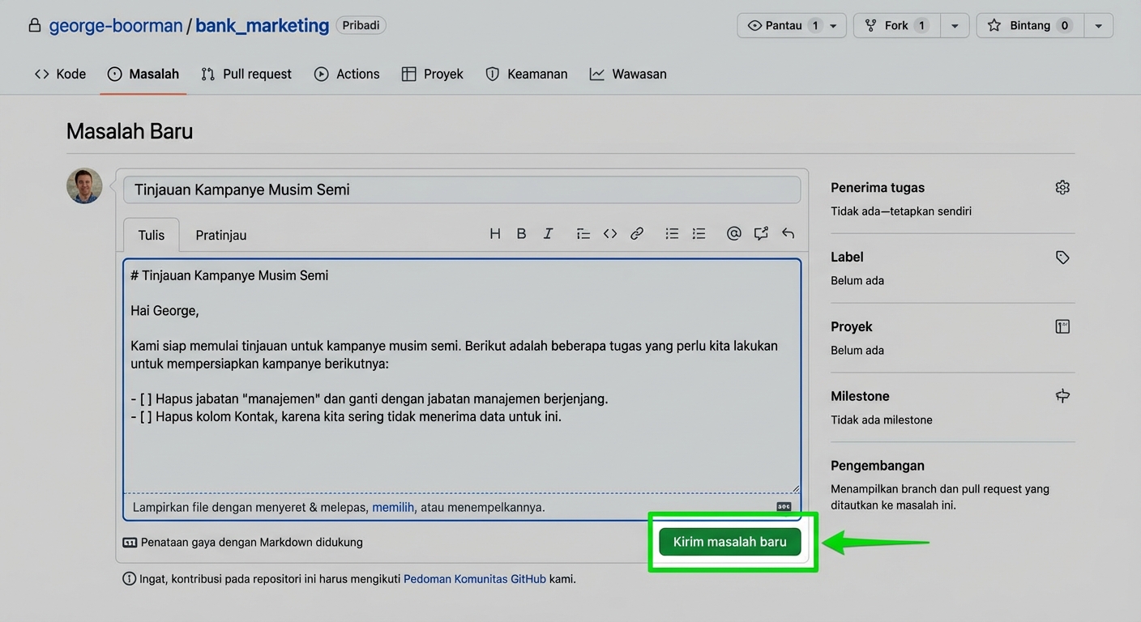Click the memilih file link

(393, 507)
